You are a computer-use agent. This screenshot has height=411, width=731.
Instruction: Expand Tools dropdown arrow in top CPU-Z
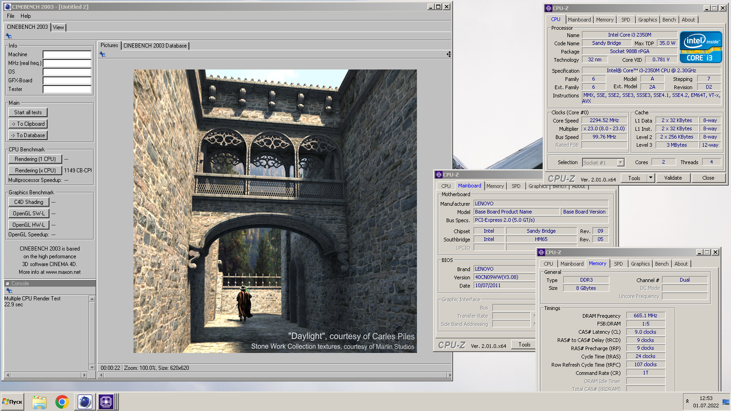651,178
